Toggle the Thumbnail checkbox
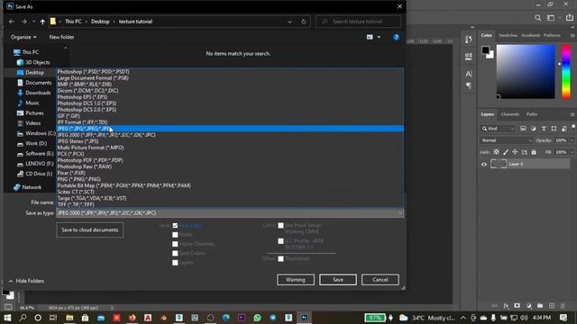Viewport: 577px width, 324px height. [280, 259]
